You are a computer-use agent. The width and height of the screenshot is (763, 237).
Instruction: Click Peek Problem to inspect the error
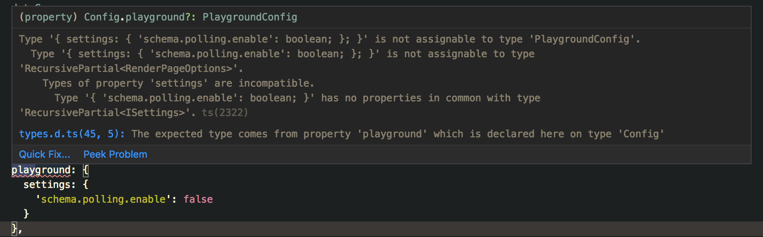pyautogui.click(x=115, y=154)
